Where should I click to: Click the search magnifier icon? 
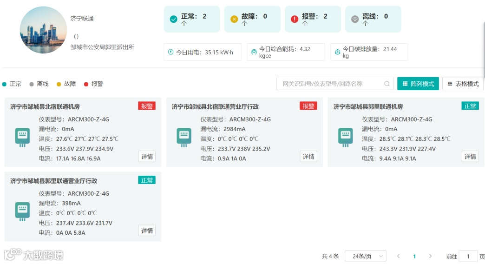[387, 84]
